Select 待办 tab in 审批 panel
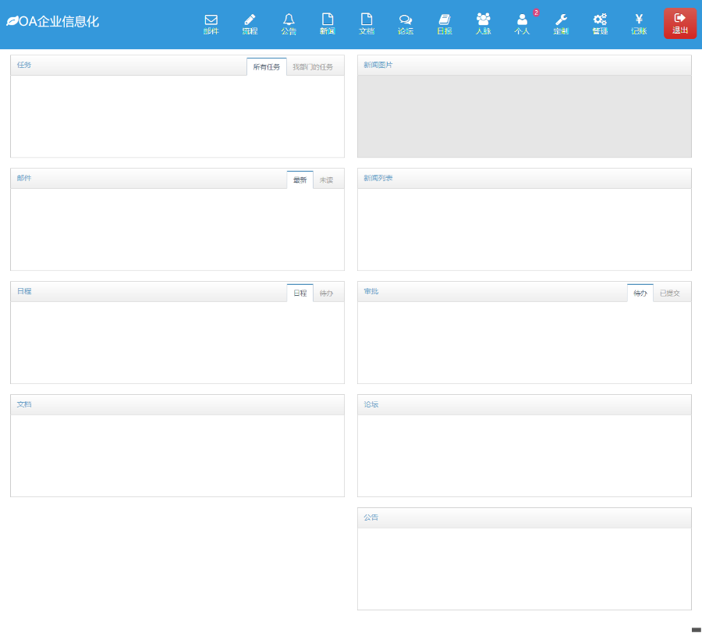This screenshot has height=633, width=702. [640, 293]
